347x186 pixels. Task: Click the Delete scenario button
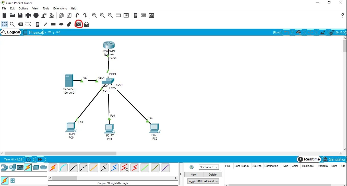click(x=213, y=175)
